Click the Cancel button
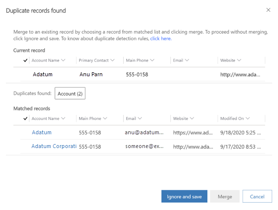The height and width of the screenshot is (210, 278). (257, 196)
